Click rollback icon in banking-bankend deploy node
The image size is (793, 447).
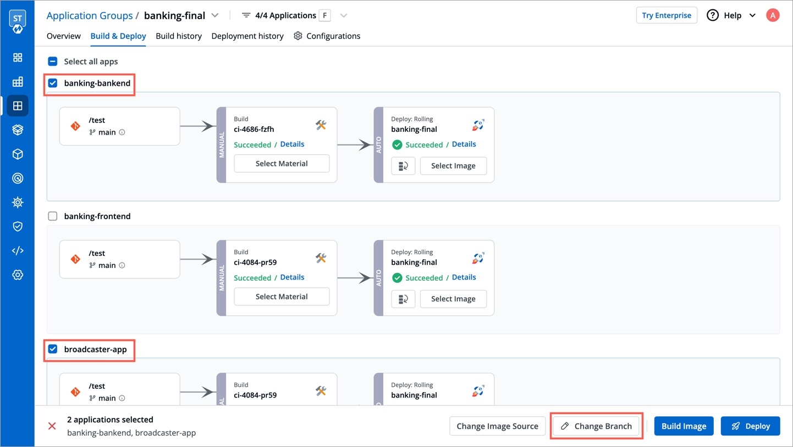403,166
